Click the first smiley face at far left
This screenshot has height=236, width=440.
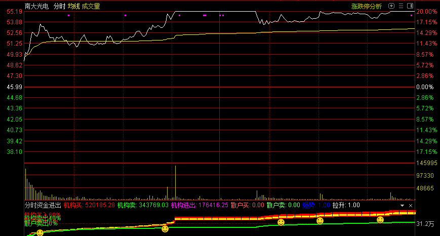pyautogui.click(x=39, y=233)
